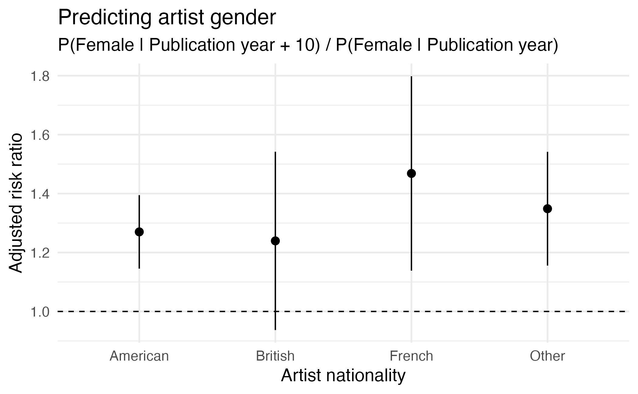Click the "Adjusted risk ratio" y-axis title
This screenshot has width=638, height=394.
click(x=15, y=203)
